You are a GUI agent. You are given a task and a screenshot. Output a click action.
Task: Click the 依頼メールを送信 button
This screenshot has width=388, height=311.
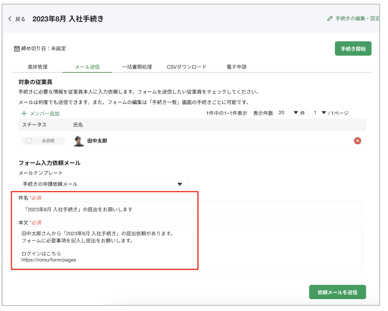tap(337, 292)
